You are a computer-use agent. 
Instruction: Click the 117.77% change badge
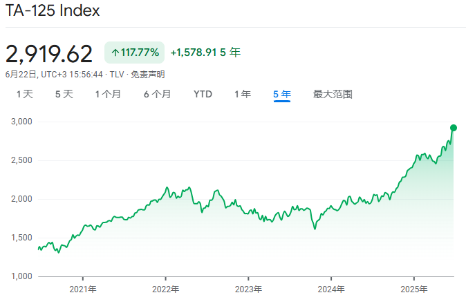[136, 53]
